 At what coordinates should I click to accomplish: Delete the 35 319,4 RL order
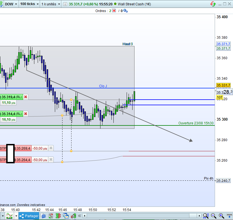point(26,97)
